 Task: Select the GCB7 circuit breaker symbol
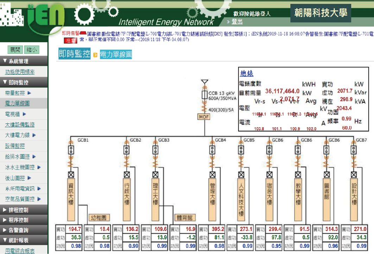pyautogui.click(x=354, y=150)
